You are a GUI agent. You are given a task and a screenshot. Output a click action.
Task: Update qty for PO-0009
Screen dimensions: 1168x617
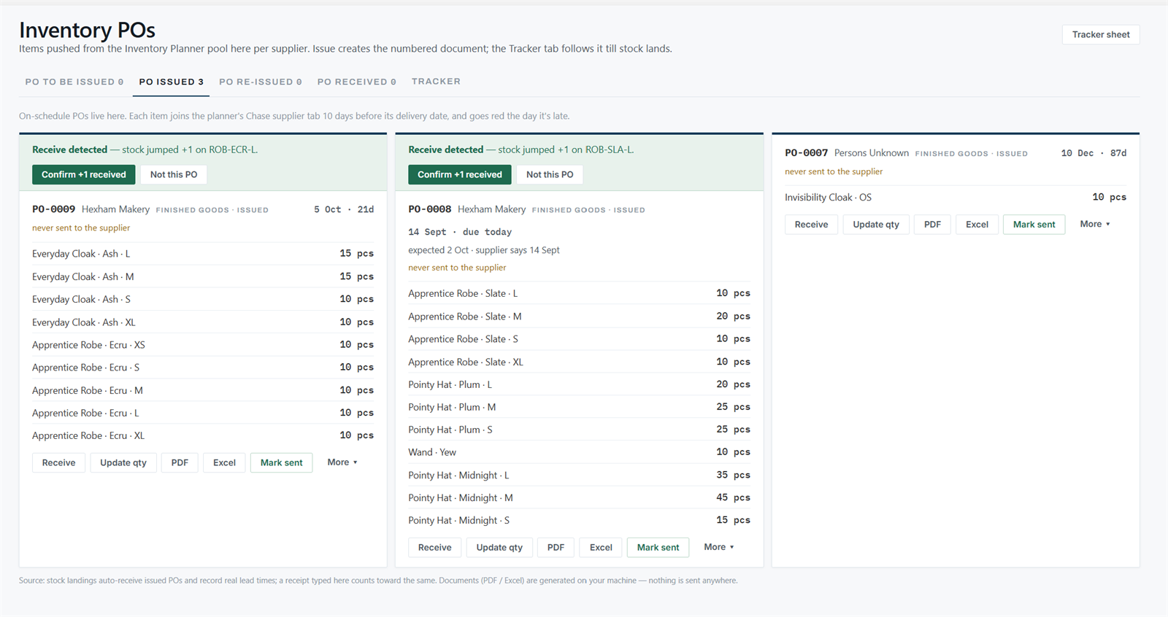click(x=123, y=462)
